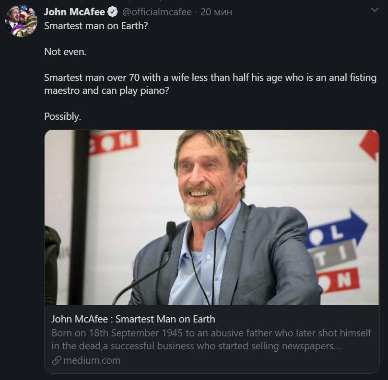Select the paragraph starting "Smartest man over 70"
This screenshot has width=388, height=380.
210,84
